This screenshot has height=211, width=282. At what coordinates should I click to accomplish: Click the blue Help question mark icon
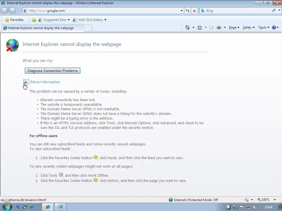(274, 27)
